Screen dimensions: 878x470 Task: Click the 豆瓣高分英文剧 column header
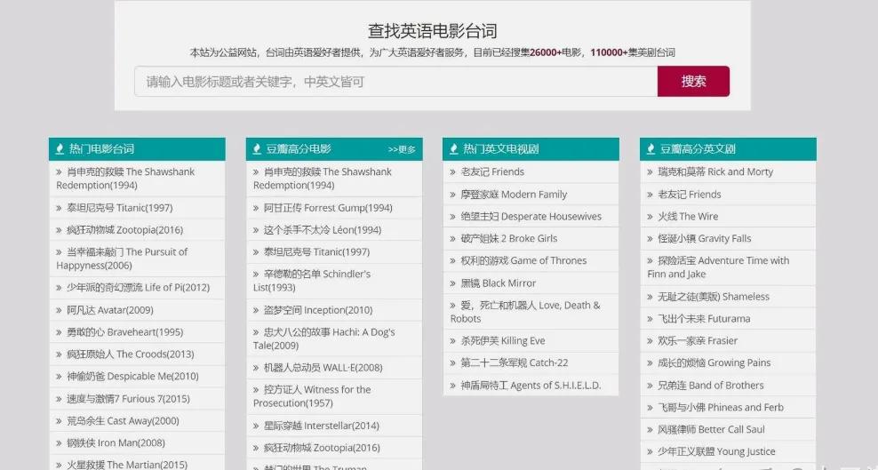[728, 149]
